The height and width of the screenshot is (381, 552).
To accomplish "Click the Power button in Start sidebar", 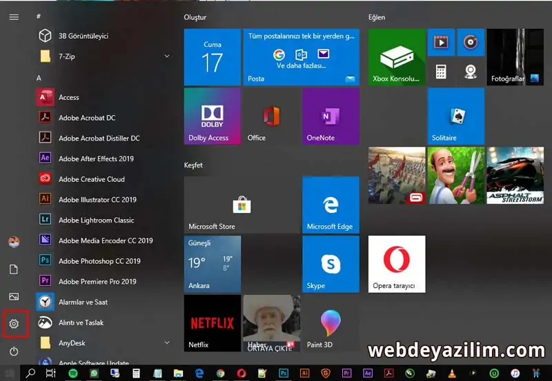I will pos(14,351).
